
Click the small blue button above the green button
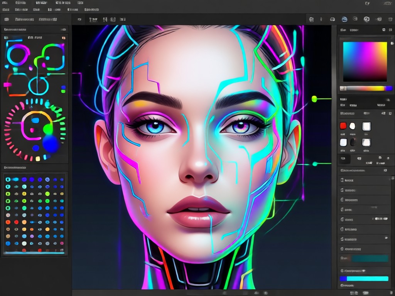(63, 87)
